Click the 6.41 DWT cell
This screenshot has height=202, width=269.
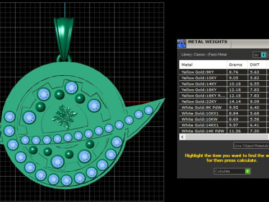pyautogui.click(x=257, y=125)
